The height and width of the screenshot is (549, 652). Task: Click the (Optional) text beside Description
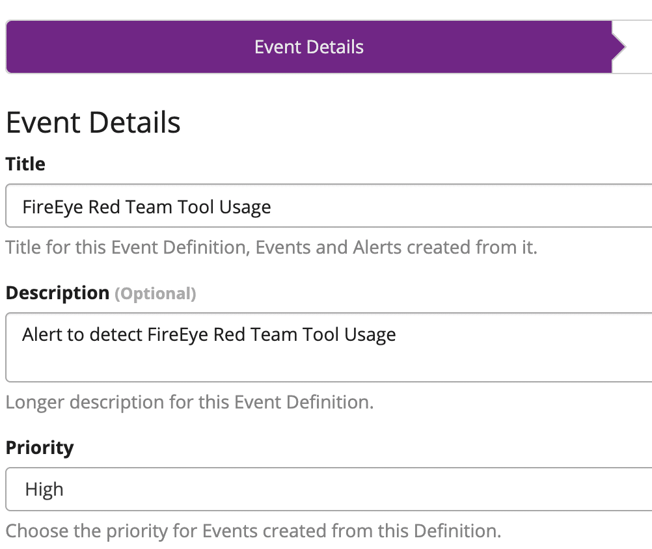click(x=156, y=293)
